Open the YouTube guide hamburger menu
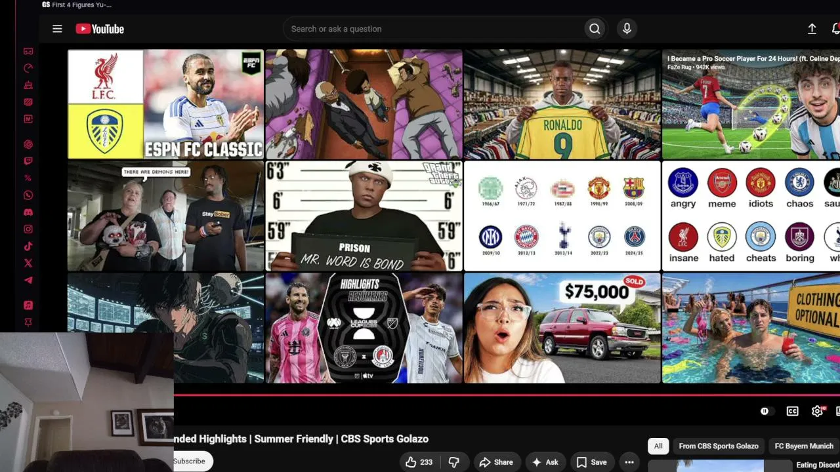 click(57, 29)
